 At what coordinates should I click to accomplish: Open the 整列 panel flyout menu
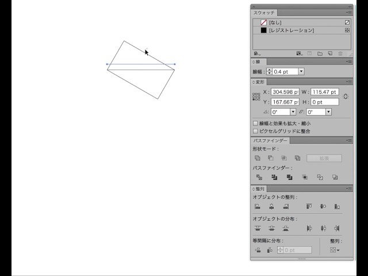[x=348, y=189]
